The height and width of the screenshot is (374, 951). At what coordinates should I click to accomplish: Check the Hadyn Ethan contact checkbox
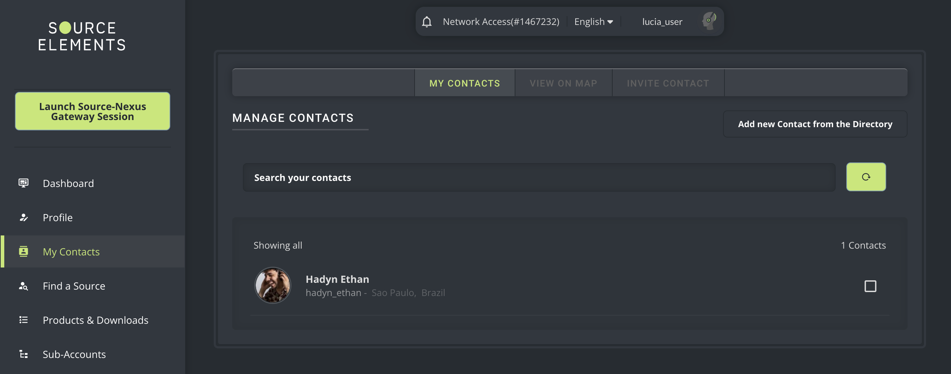pyautogui.click(x=870, y=286)
